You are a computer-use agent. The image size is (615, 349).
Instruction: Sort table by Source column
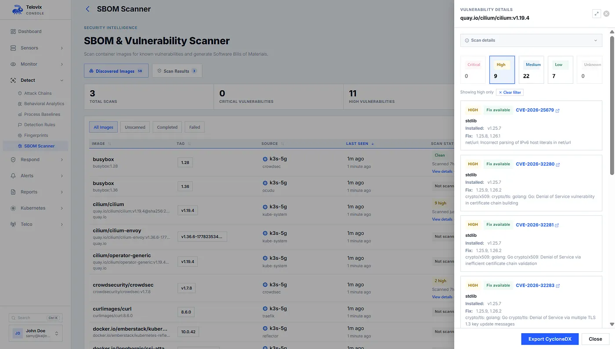click(x=273, y=144)
